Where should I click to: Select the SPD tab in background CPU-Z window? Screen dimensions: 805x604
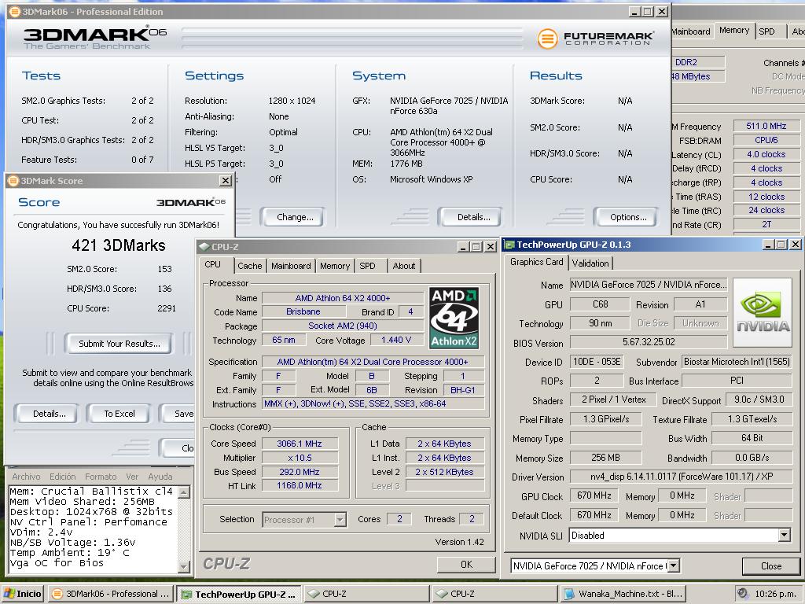(x=767, y=31)
